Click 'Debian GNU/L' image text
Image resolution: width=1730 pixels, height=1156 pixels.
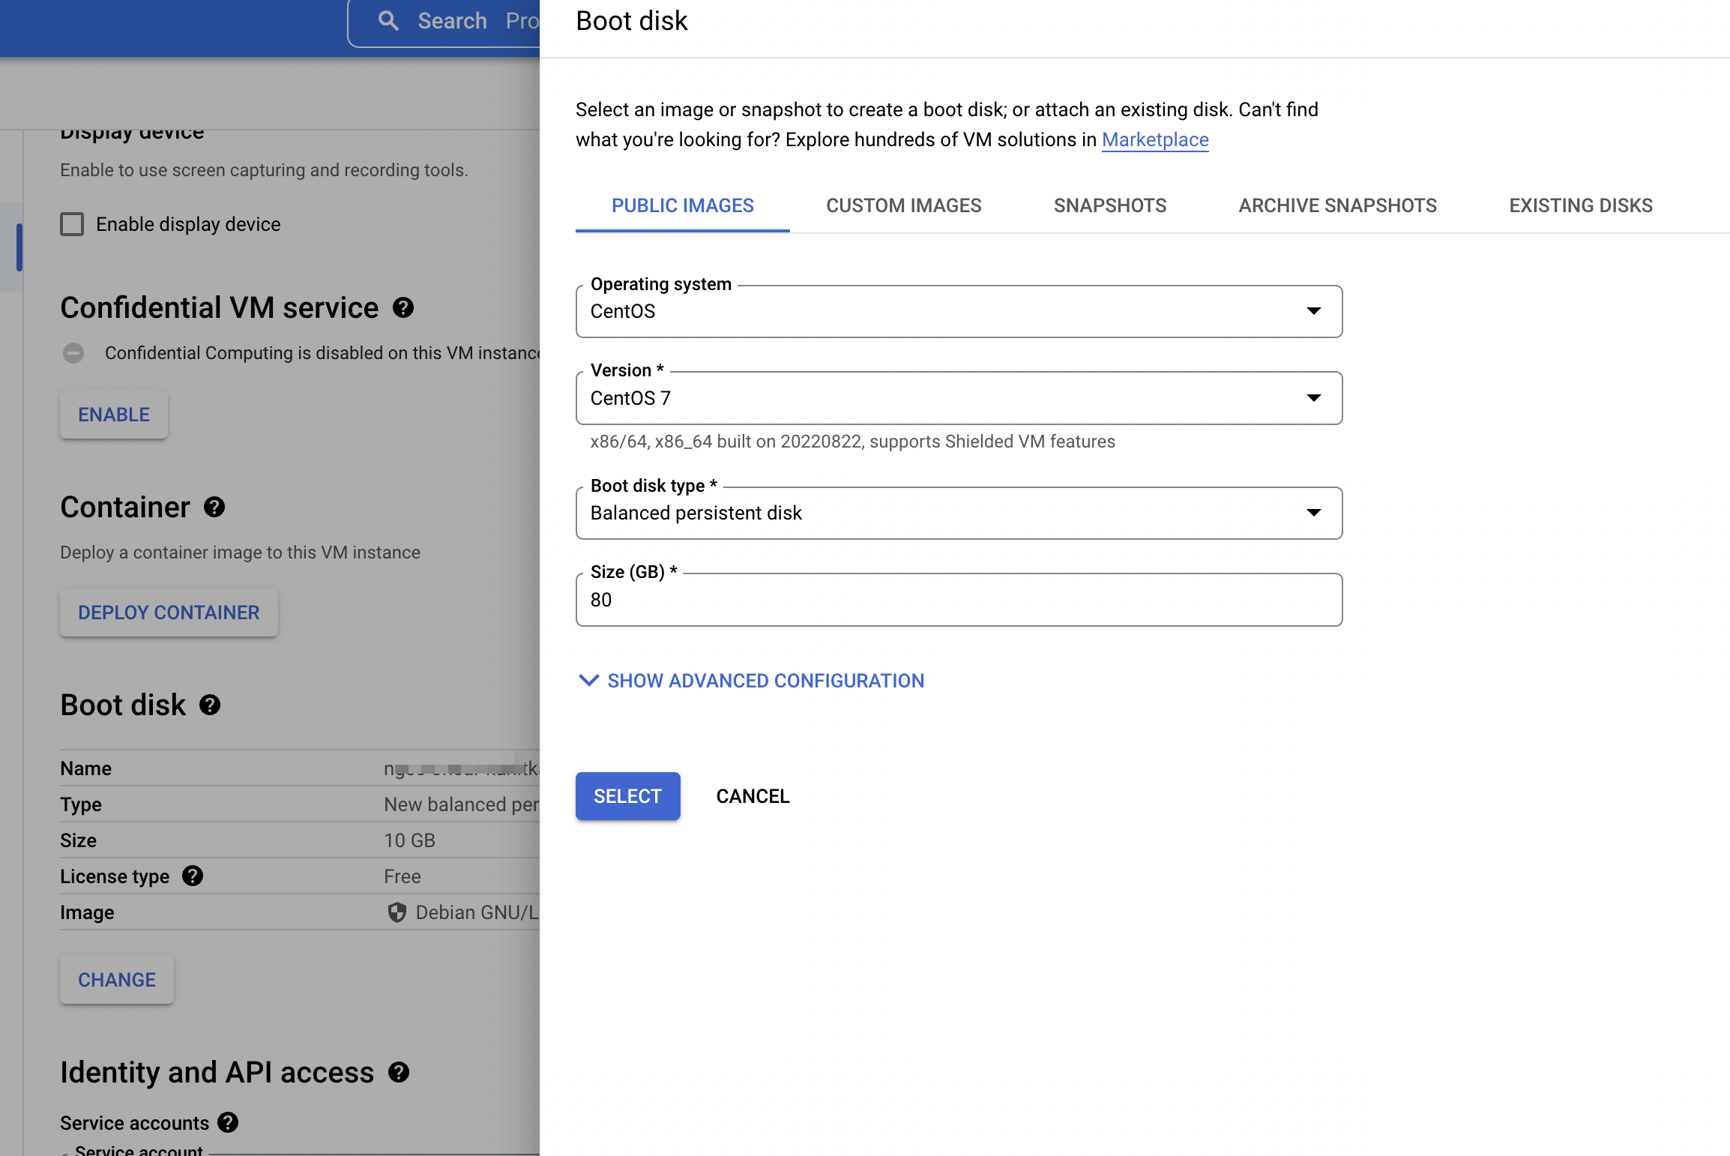[477, 912]
